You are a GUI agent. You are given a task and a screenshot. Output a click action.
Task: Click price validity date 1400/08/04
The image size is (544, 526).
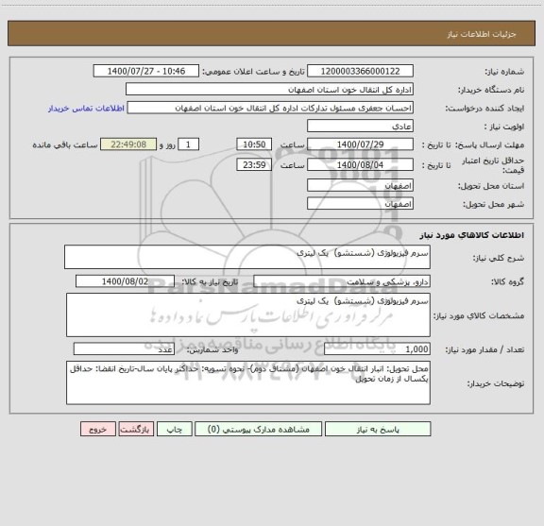360,165
